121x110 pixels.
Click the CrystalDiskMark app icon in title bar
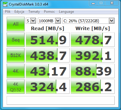5,4
